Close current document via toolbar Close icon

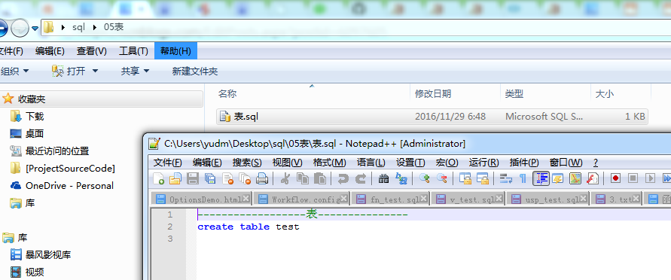pos(227,178)
